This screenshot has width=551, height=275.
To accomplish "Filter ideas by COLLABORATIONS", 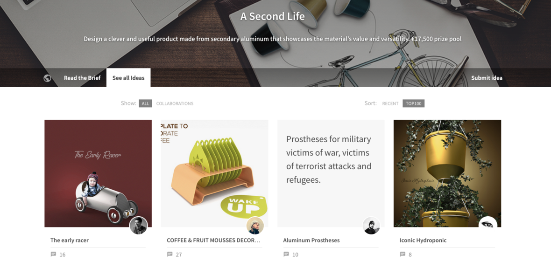I will click(175, 103).
